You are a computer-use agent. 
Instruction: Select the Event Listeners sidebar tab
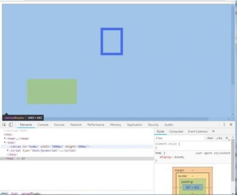(x=198, y=131)
